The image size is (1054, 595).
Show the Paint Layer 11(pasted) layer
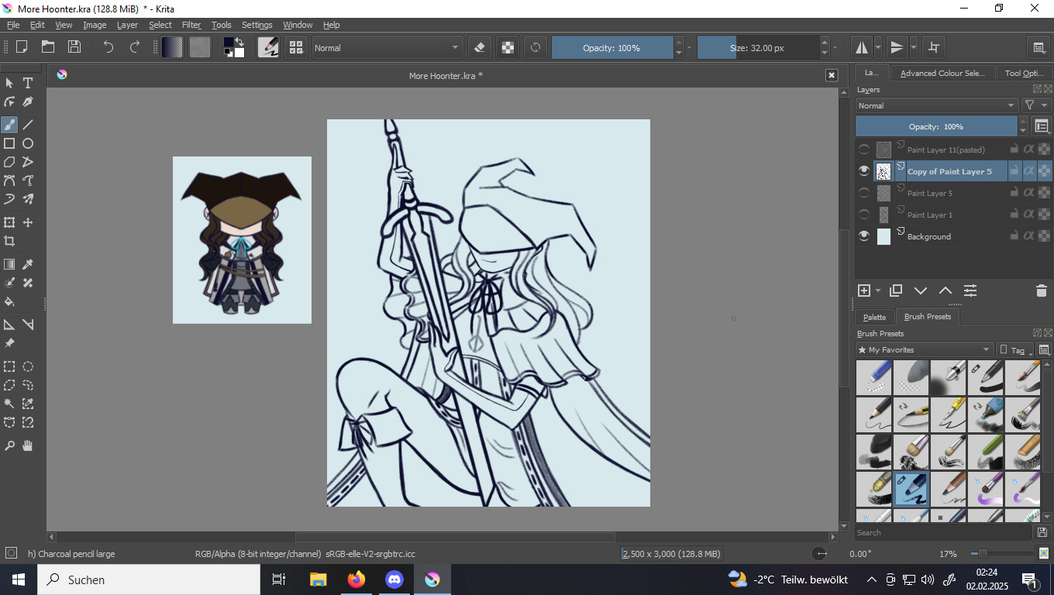point(864,150)
